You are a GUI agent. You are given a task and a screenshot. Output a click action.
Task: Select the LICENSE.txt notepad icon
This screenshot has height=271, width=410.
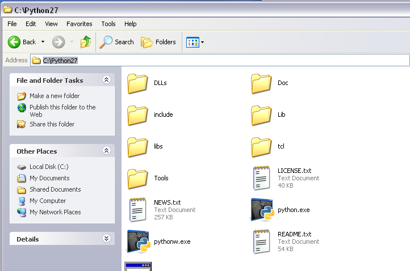(x=261, y=178)
